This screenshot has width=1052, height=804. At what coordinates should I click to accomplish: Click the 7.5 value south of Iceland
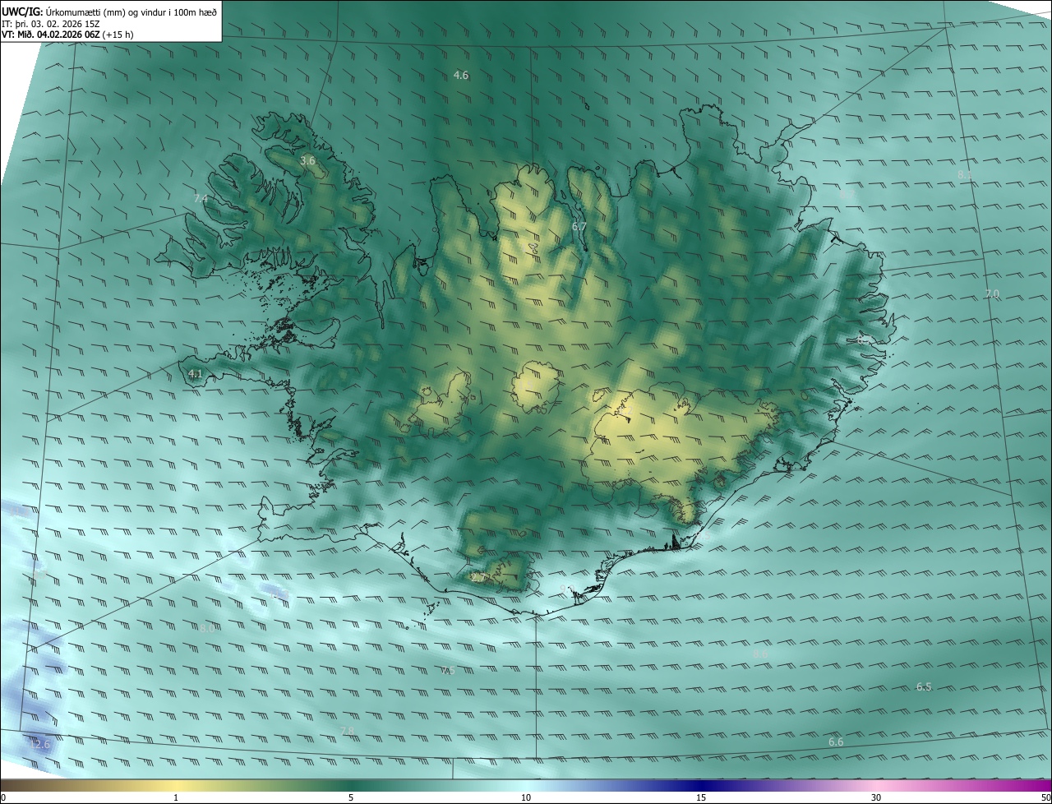[x=447, y=672]
